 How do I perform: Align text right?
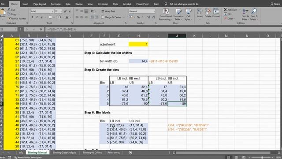coord(86,17)
